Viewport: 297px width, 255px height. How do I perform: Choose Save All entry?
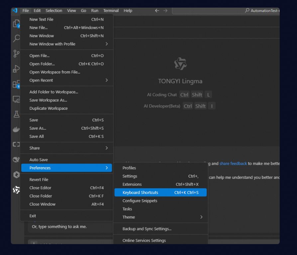pos(66,136)
